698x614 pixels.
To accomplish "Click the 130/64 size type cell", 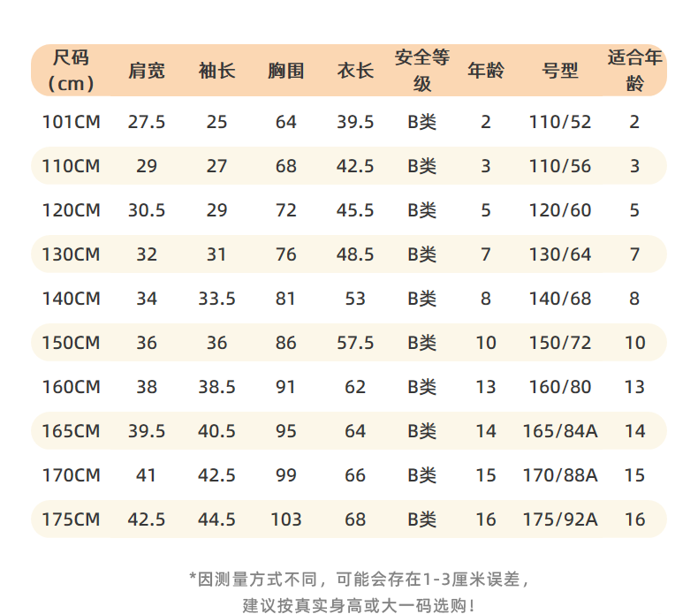I will [560, 254].
